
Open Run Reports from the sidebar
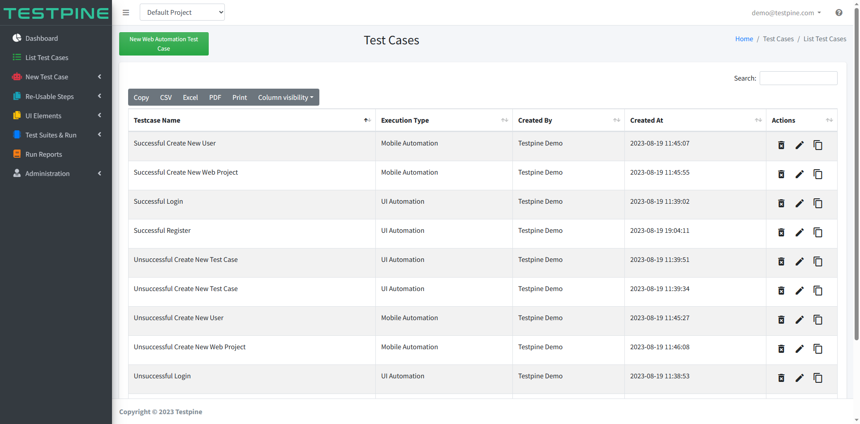[56, 154]
